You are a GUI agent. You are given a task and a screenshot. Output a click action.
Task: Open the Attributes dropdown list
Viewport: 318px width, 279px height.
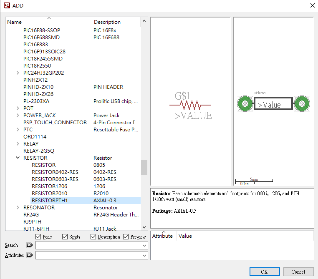click(x=144, y=255)
